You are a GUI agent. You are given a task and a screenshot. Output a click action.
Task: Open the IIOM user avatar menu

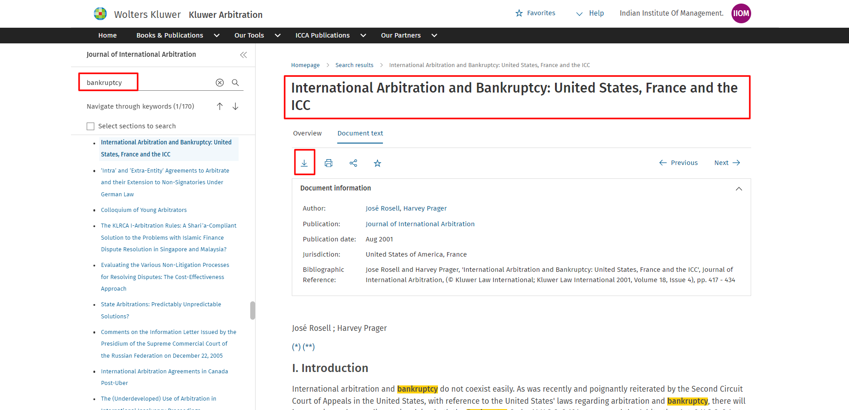tap(741, 13)
